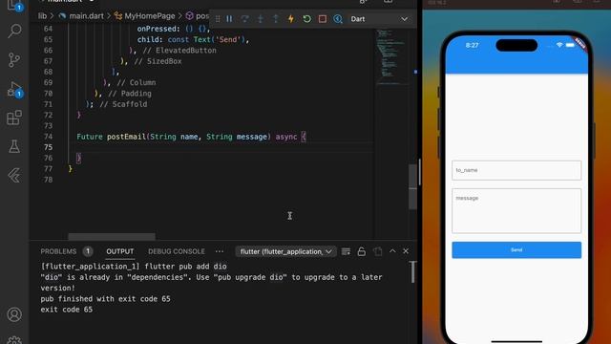Click 'exit code 65' output line
The image size is (611, 344).
tap(67, 310)
